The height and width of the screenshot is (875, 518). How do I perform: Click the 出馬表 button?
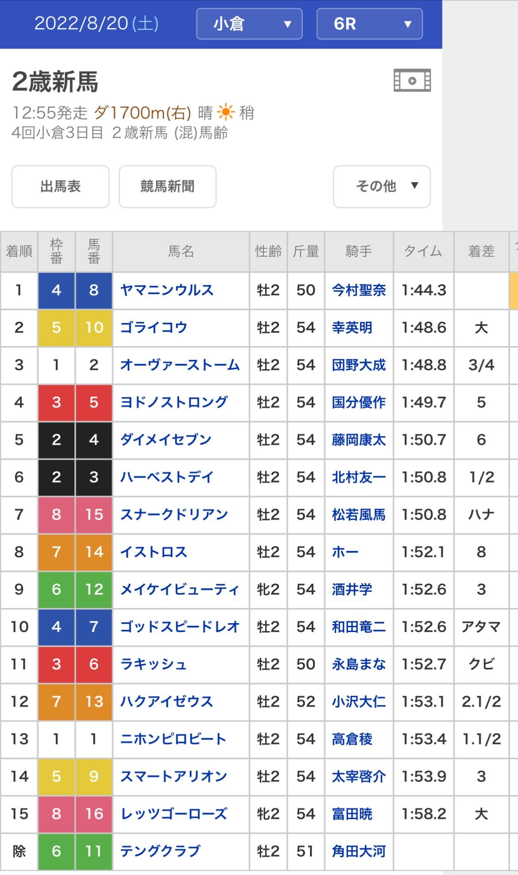[60, 186]
